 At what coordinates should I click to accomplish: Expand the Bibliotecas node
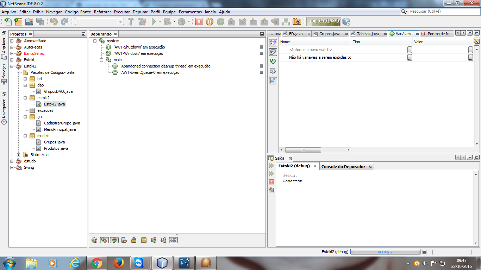[x=19, y=155]
